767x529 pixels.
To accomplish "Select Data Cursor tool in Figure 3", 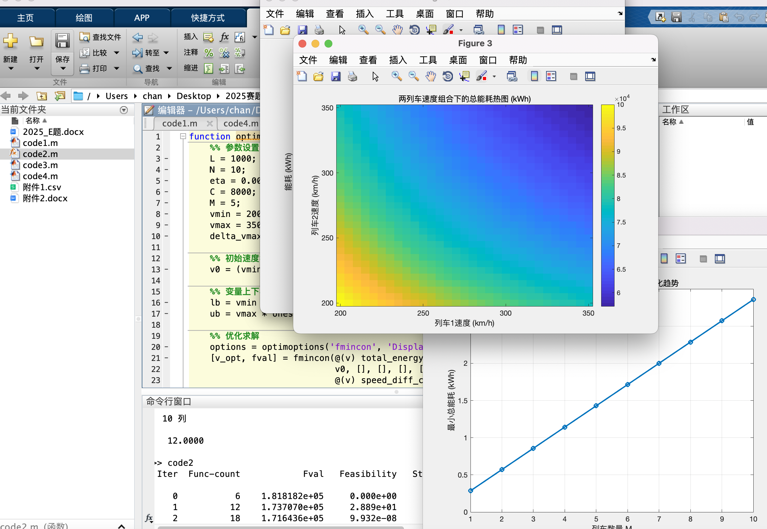I will [x=464, y=76].
